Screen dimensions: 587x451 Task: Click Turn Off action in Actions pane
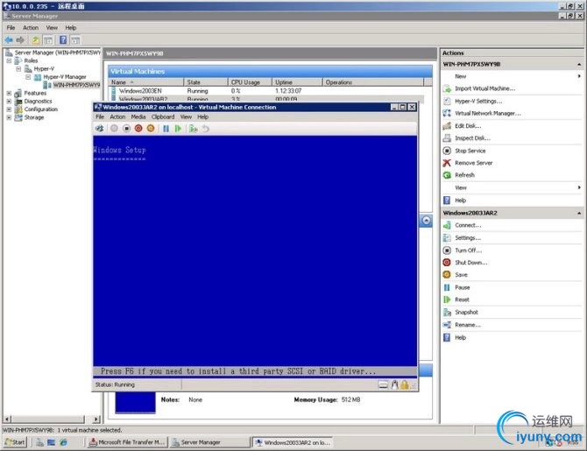[x=469, y=250]
